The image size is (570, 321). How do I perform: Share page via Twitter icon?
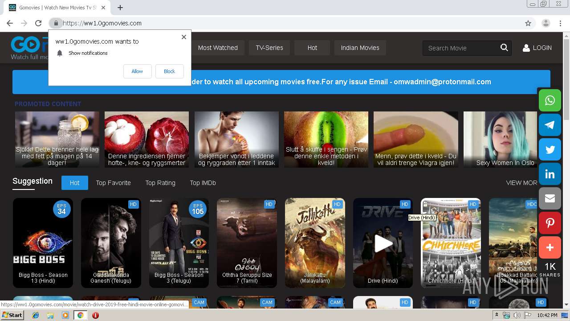(x=550, y=149)
